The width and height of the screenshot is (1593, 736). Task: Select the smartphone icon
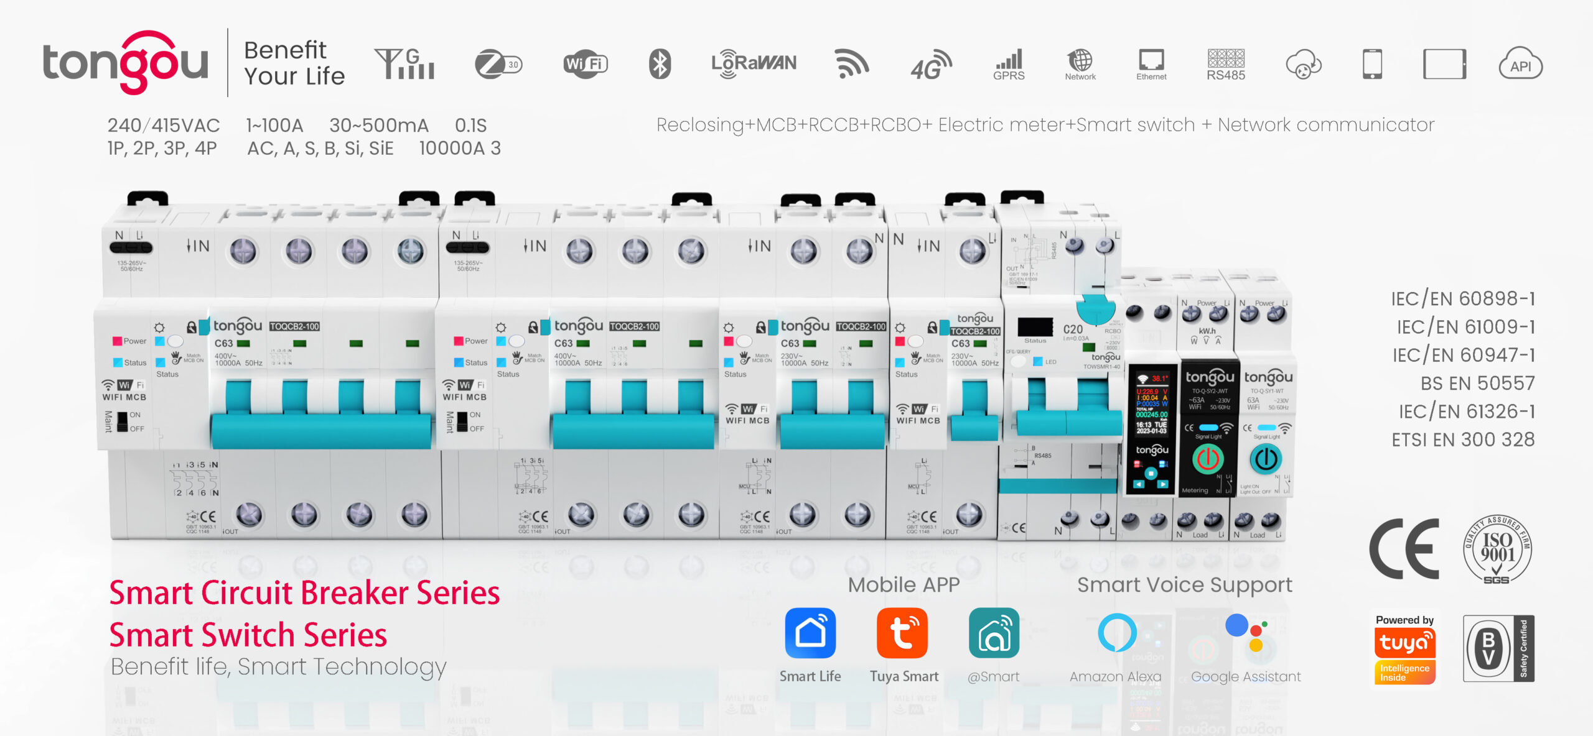(1372, 64)
